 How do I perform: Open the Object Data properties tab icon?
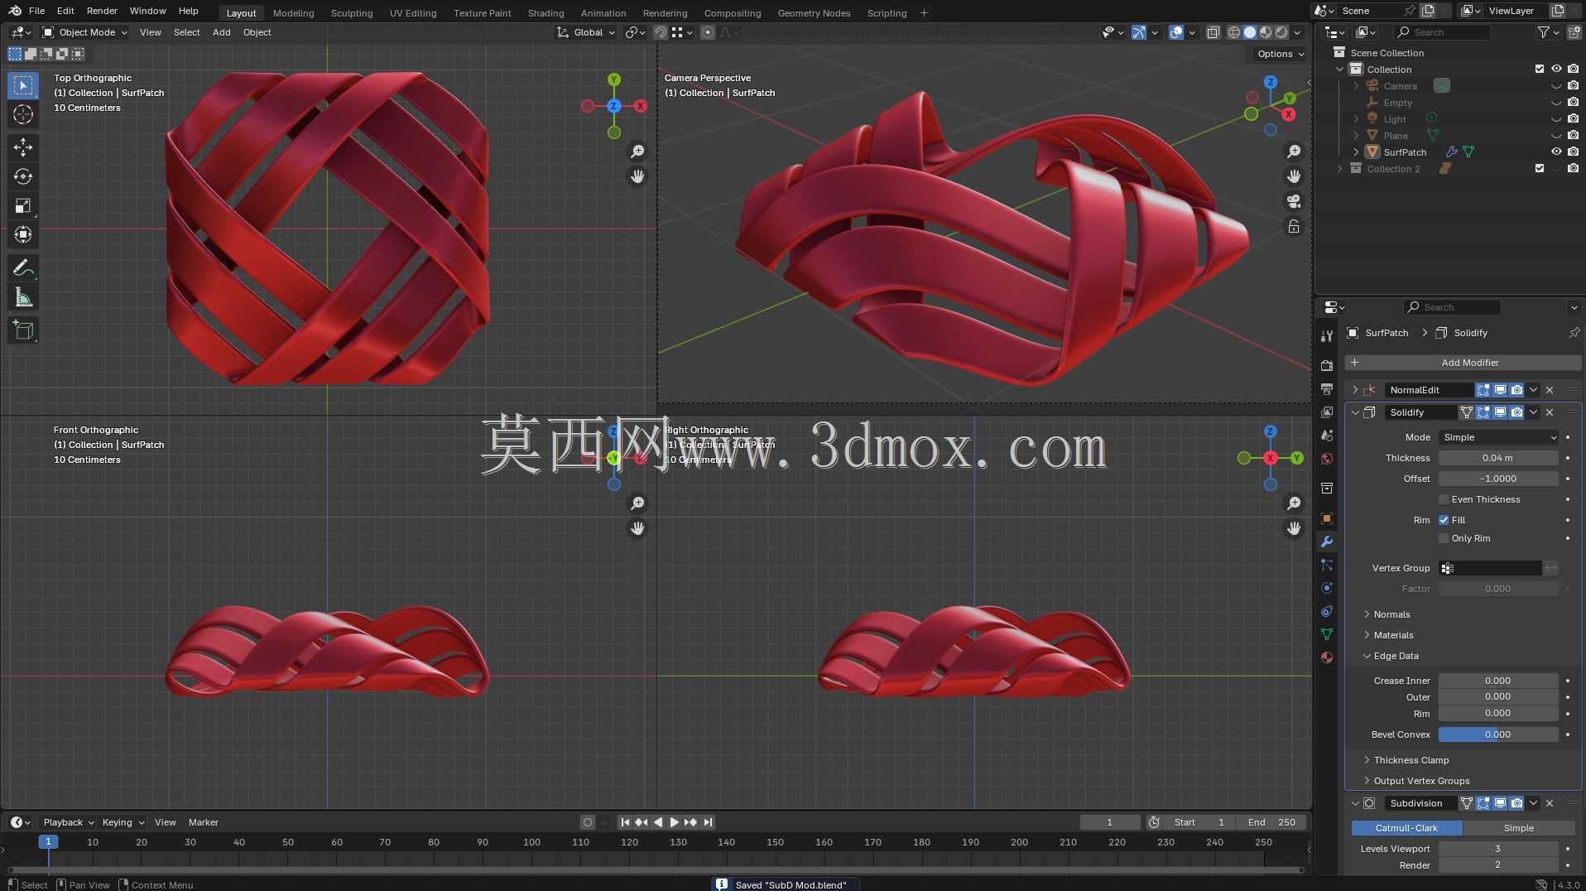click(x=1327, y=634)
